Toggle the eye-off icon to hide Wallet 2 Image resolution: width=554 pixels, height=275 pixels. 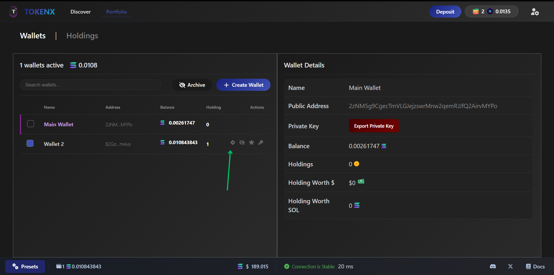click(x=242, y=142)
